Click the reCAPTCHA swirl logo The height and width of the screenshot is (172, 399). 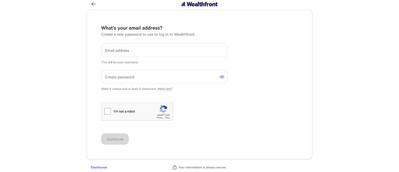pyautogui.click(x=163, y=109)
